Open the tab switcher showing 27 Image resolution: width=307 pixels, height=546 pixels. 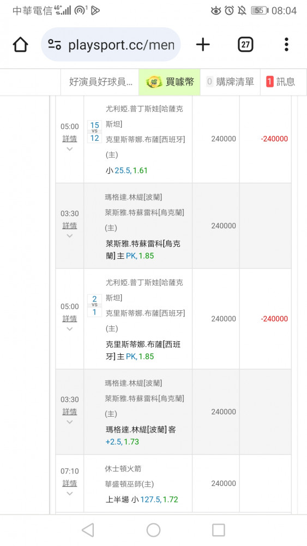point(245,45)
